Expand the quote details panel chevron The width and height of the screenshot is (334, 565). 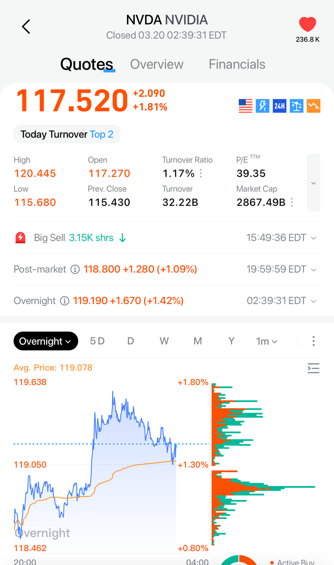pos(313,183)
